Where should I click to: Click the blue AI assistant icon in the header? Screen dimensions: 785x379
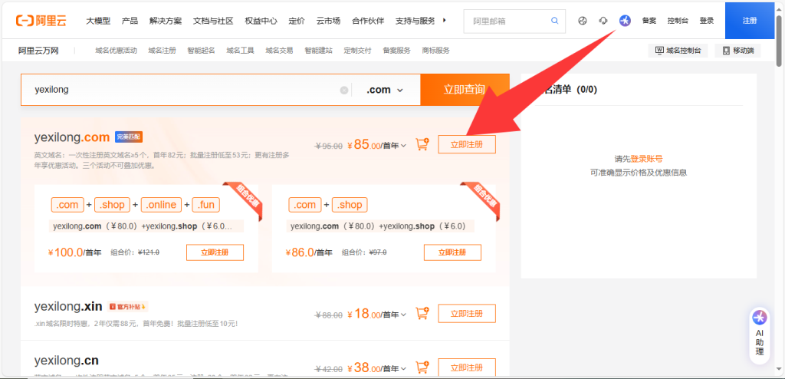[625, 21]
